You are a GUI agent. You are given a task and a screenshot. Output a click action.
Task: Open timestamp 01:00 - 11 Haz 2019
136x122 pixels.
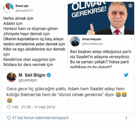38,107
